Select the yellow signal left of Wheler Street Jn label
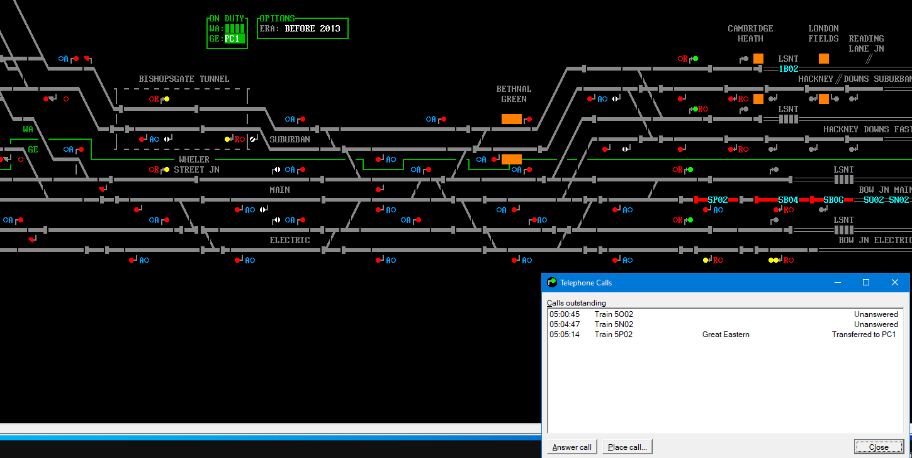Image resolution: width=912 pixels, height=458 pixels. point(167,169)
